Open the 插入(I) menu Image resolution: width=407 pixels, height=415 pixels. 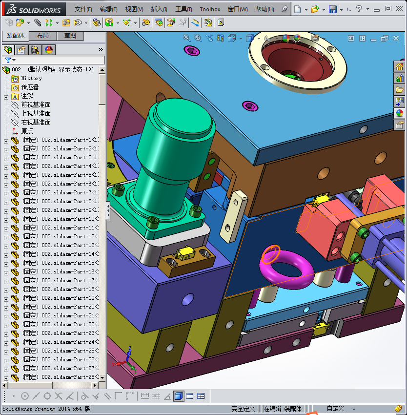click(x=159, y=9)
